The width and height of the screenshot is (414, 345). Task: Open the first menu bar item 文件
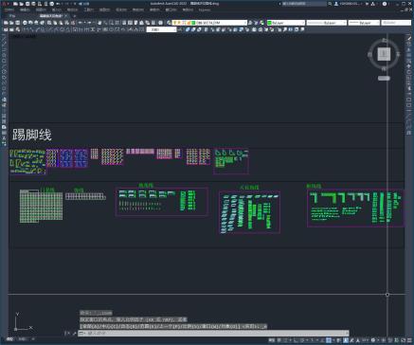[9, 9]
